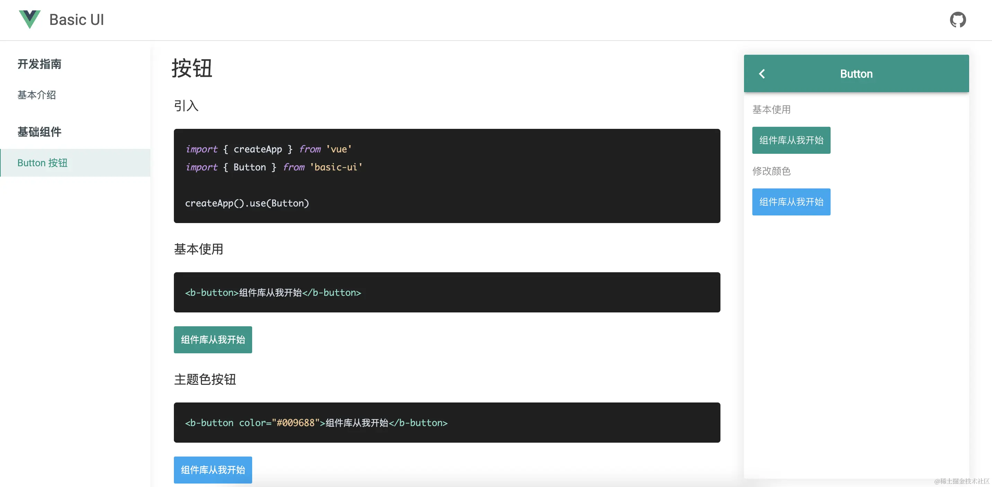Select Button 按钮 sidebar item
The height and width of the screenshot is (487, 992).
click(x=42, y=163)
